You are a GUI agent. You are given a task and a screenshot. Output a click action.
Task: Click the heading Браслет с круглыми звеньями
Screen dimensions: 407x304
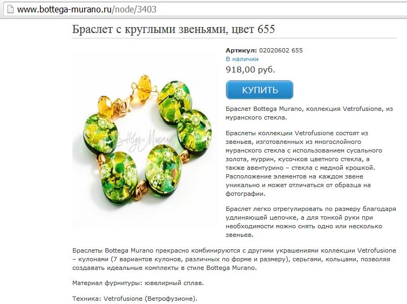(x=173, y=29)
